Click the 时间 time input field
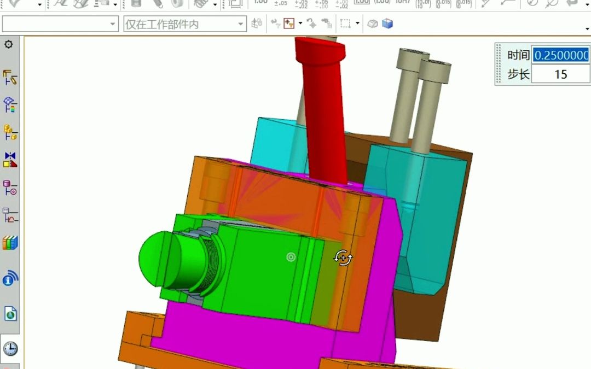The image size is (591, 369). (x=561, y=55)
